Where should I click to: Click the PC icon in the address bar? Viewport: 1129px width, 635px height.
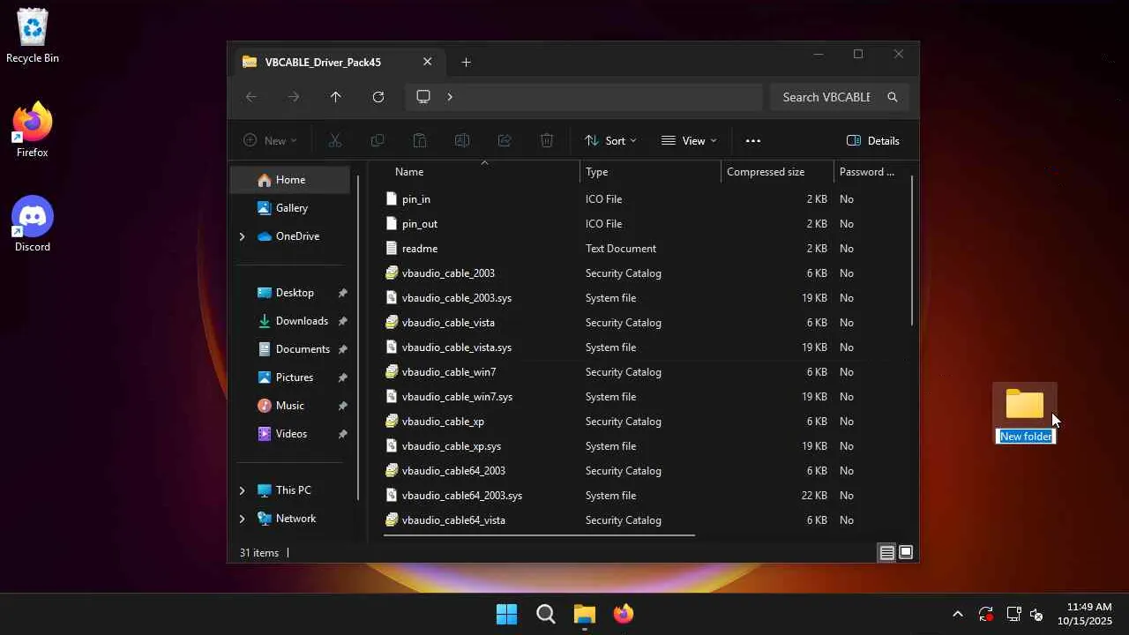click(423, 97)
